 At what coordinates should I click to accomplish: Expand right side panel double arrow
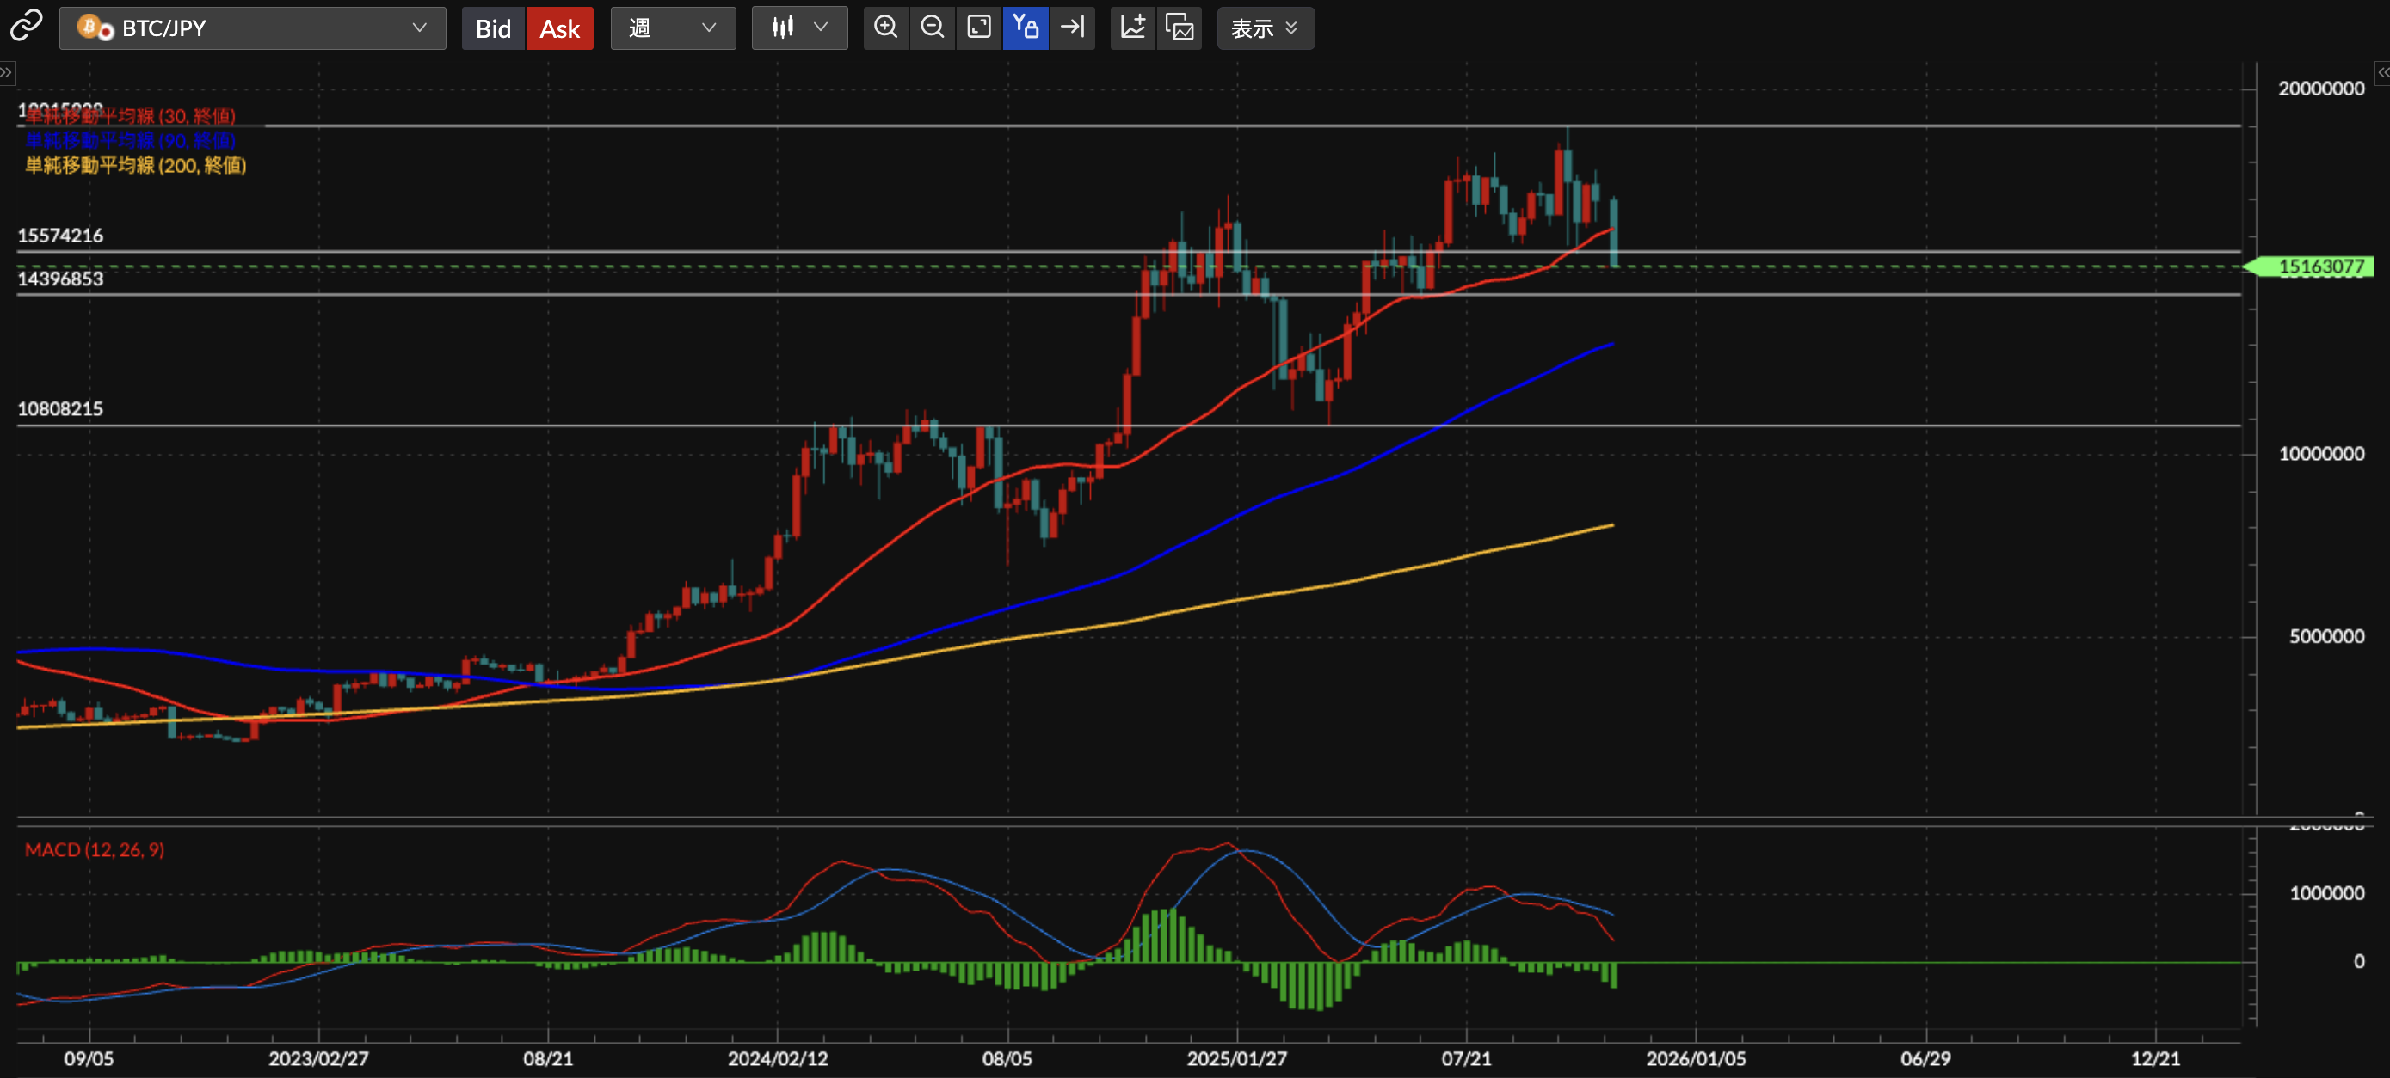point(2381,72)
